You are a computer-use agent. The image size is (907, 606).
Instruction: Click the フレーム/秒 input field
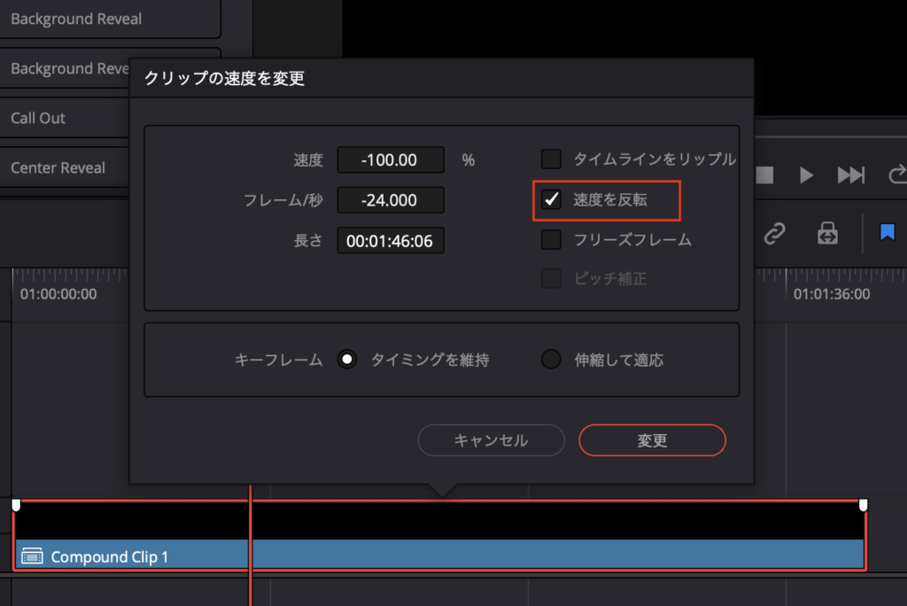click(x=390, y=200)
